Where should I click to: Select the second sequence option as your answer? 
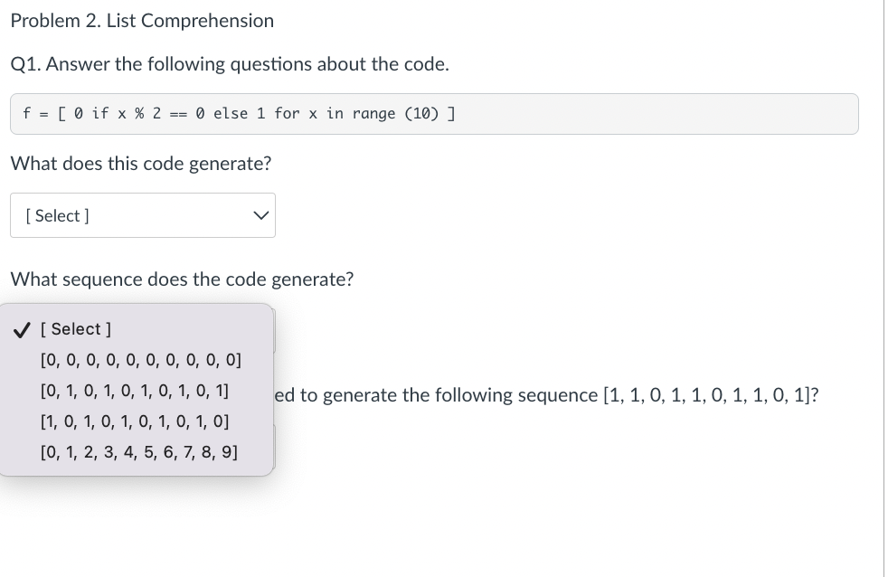click(134, 391)
